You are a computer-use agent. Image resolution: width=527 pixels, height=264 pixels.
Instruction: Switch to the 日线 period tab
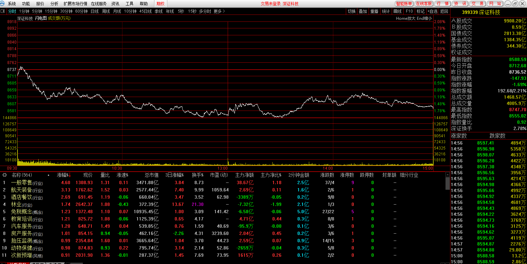click(x=95, y=11)
